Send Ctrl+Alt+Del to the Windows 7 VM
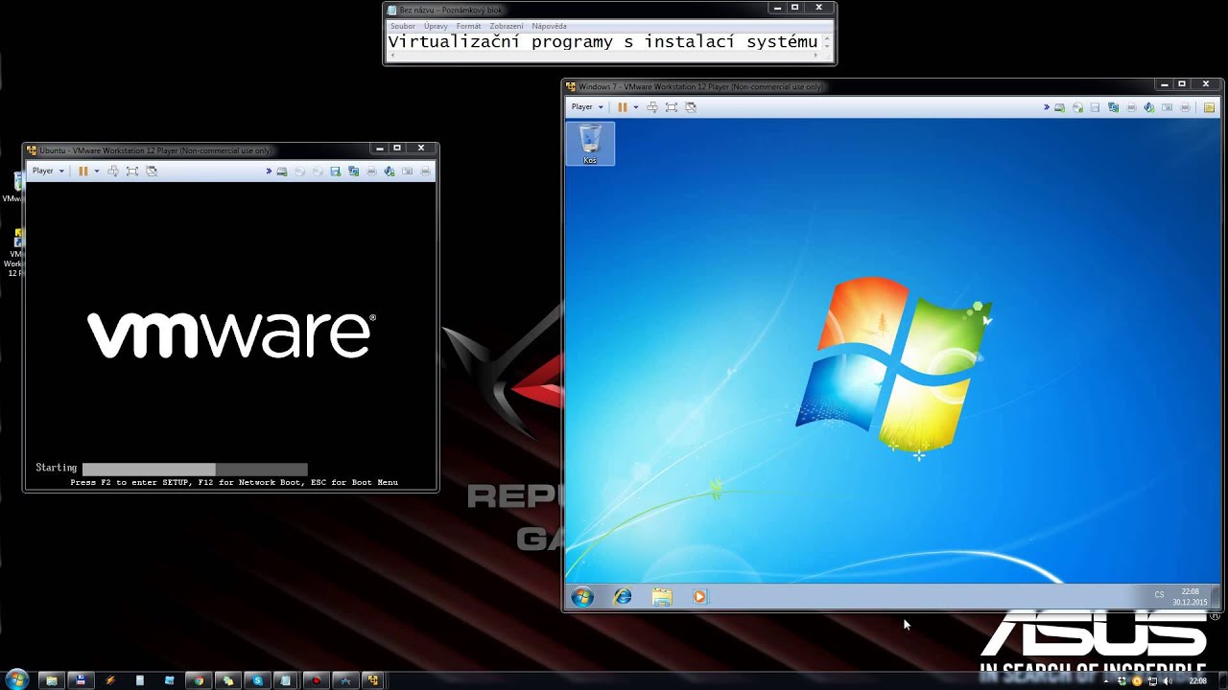1228x690 pixels. 652,106
